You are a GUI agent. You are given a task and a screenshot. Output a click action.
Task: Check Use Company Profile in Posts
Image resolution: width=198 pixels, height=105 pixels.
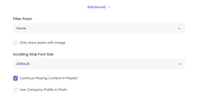[x=15, y=90]
